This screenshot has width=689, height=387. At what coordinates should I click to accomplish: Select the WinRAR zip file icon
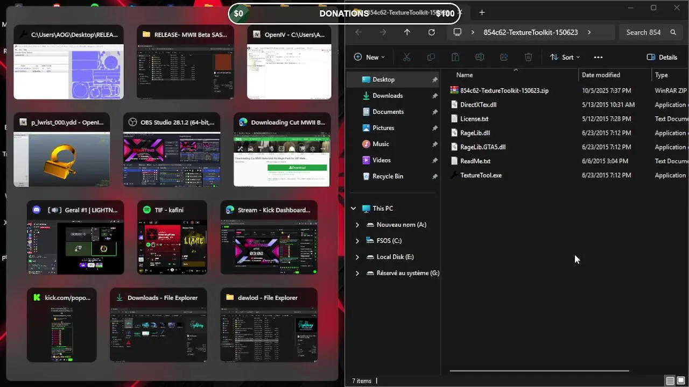[454, 90]
